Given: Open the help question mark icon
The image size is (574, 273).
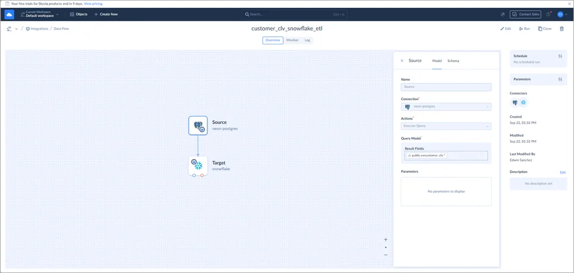Looking at the screenshot, I should 548,14.
